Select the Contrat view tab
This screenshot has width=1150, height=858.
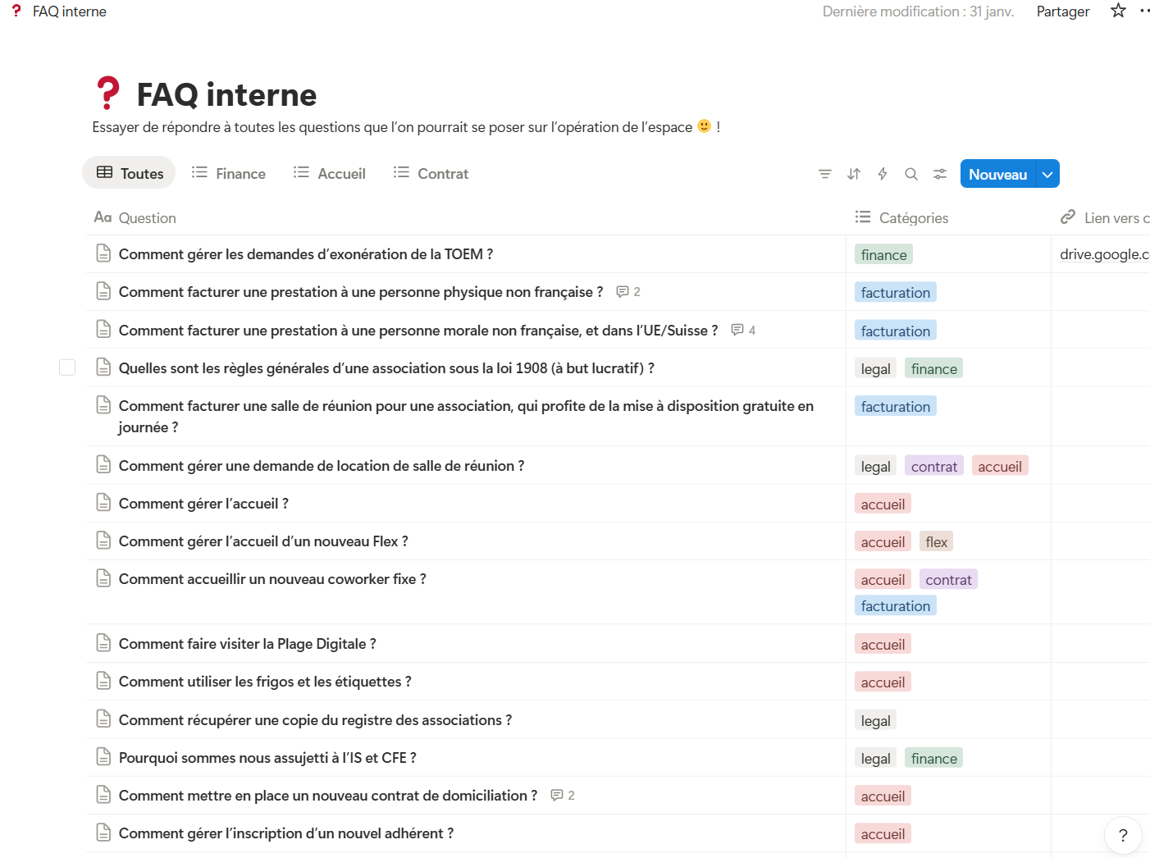click(431, 174)
